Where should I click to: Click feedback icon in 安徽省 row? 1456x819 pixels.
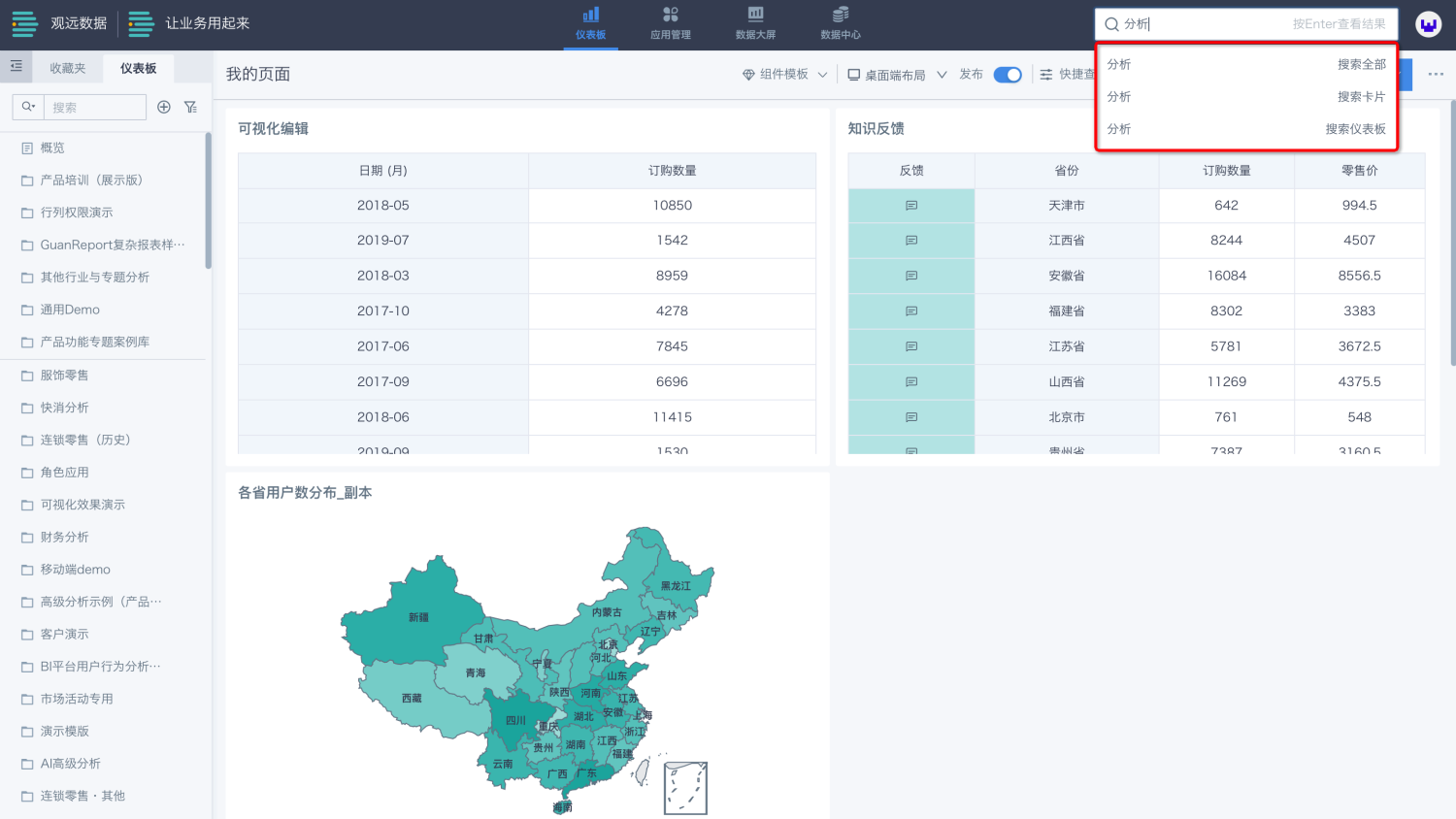point(911,276)
